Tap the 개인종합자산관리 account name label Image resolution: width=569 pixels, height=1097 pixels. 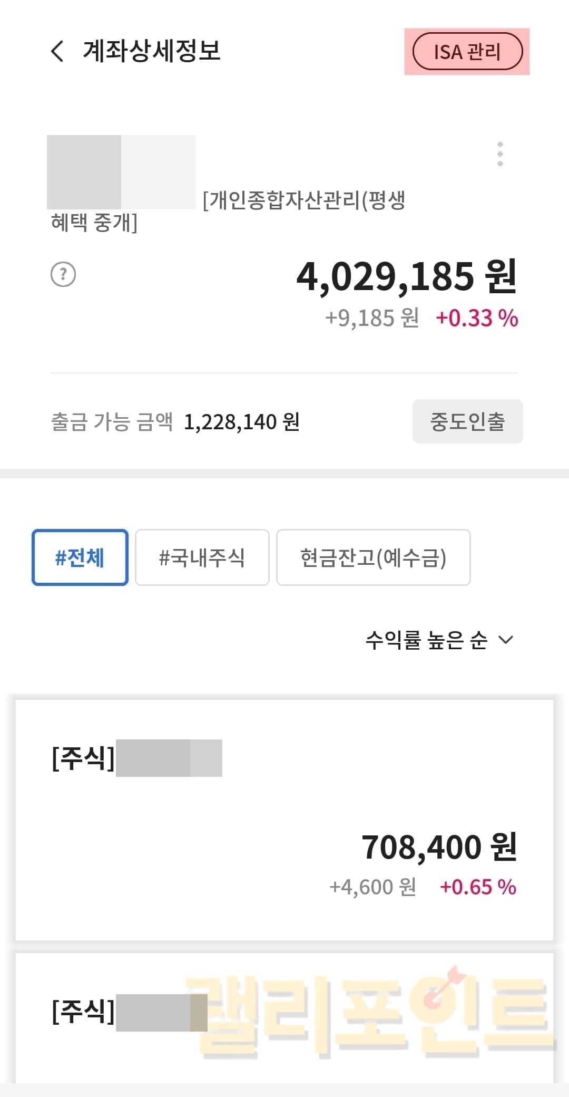click(x=303, y=201)
